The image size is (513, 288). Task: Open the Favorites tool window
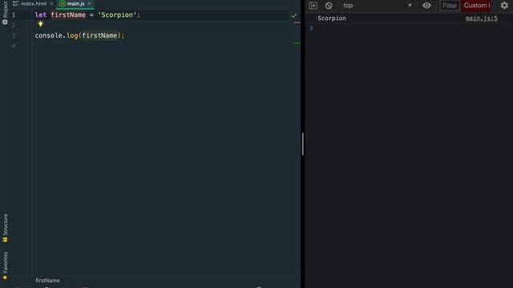[x=5, y=266]
